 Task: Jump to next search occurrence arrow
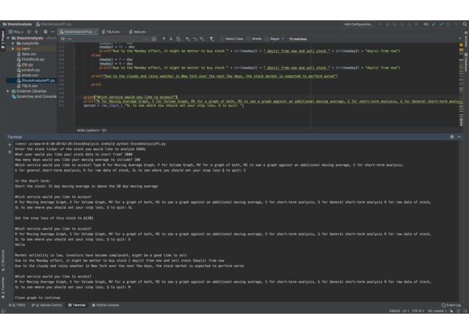(x=171, y=39)
